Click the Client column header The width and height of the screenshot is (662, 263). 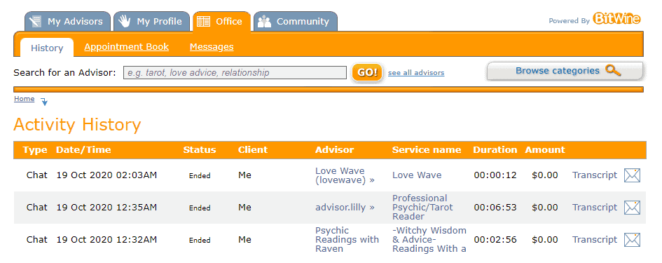coord(252,150)
